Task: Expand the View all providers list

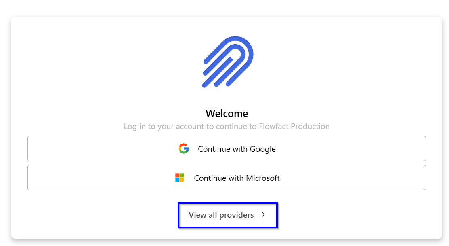Action: 227,215
